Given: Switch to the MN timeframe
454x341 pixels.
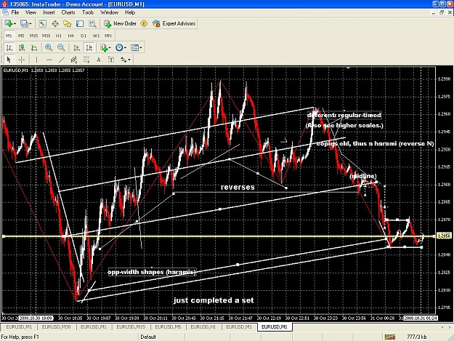Looking at the screenshot, I should click(108, 36).
